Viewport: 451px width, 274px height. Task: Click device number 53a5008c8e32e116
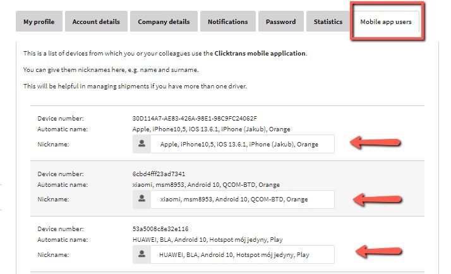[160, 229]
